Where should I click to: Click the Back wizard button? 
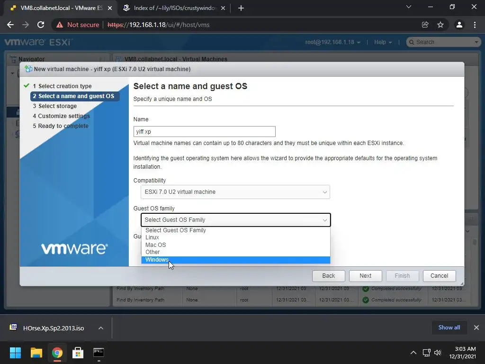pyautogui.click(x=329, y=276)
